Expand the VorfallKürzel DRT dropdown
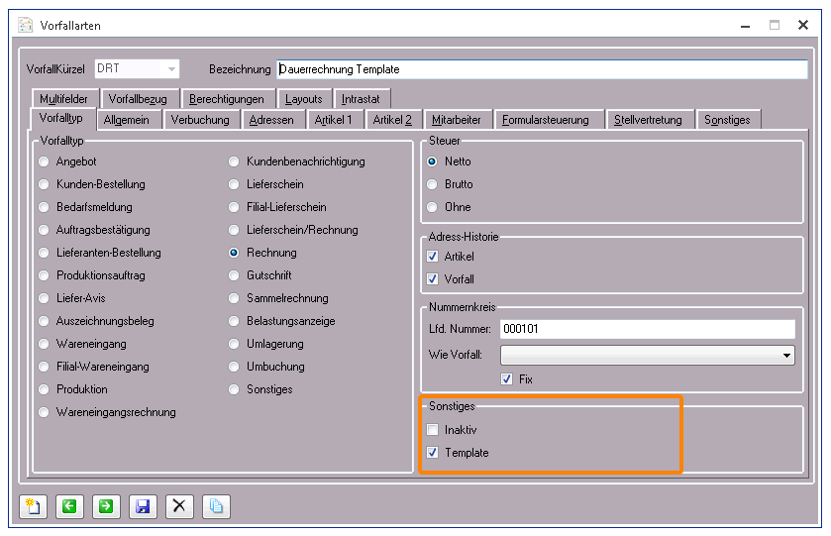Viewport: 831px width, 536px height. [x=171, y=69]
